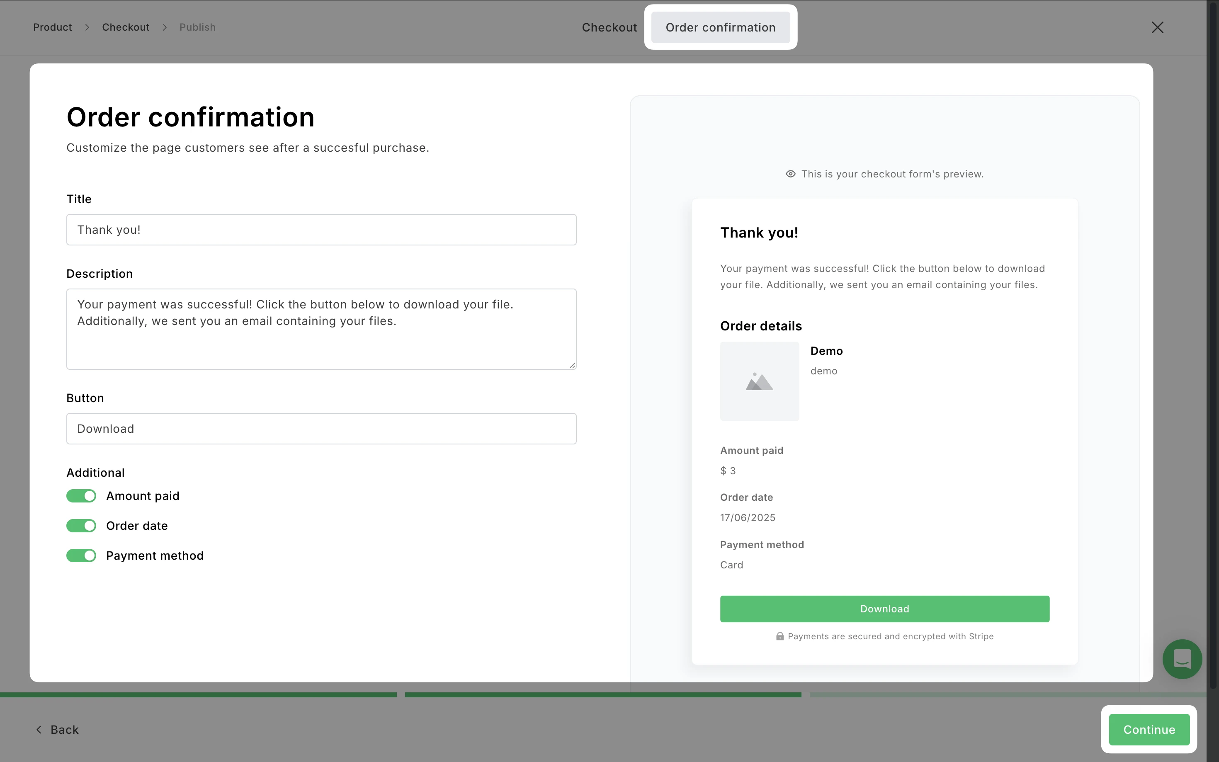1219x762 pixels.
Task: Edit the Button label input field
Action: pyautogui.click(x=321, y=429)
